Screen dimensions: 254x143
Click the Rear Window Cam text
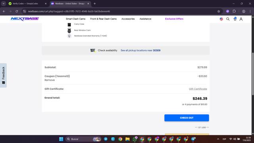pyautogui.click(x=82, y=30)
